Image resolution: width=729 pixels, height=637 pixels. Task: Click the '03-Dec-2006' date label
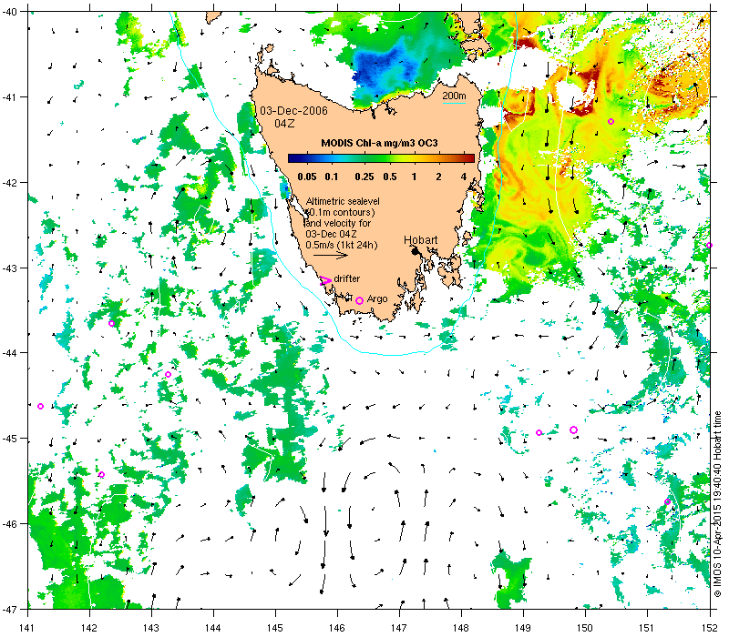(x=293, y=110)
